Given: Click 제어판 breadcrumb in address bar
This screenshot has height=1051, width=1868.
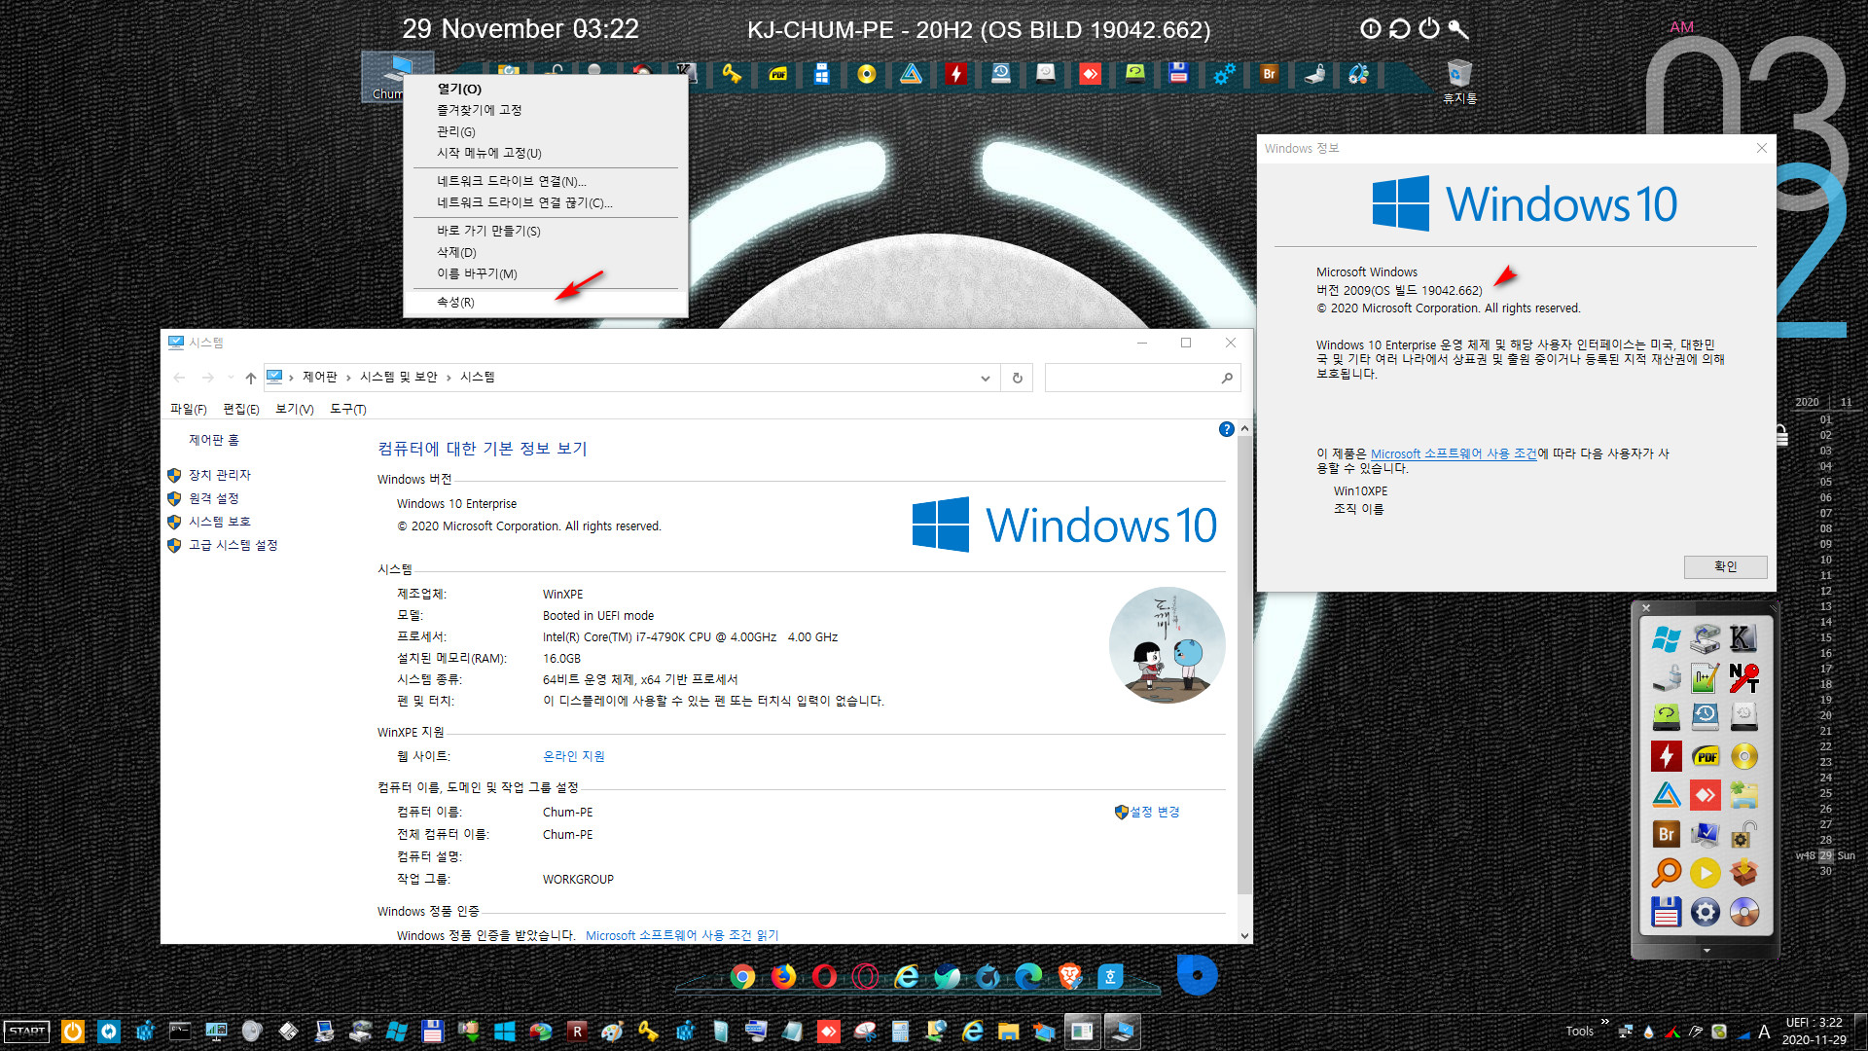Looking at the screenshot, I should pyautogui.click(x=319, y=377).
